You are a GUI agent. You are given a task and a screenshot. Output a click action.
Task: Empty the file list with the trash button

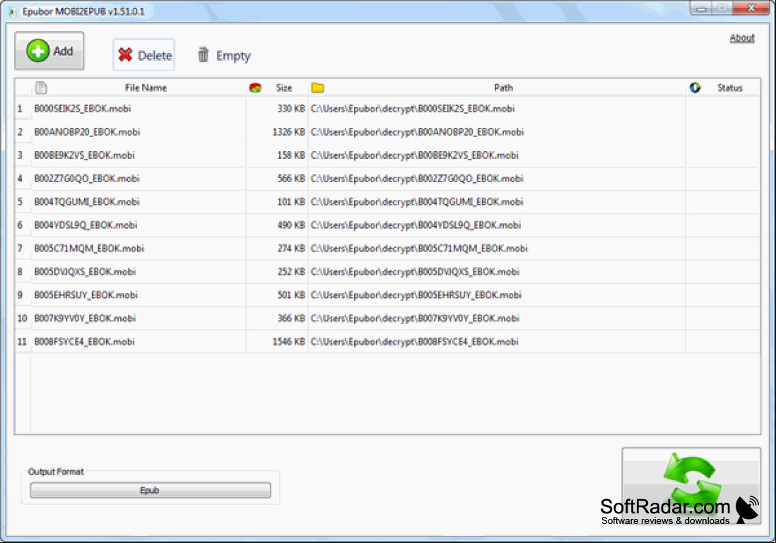[x=224, y=55]
